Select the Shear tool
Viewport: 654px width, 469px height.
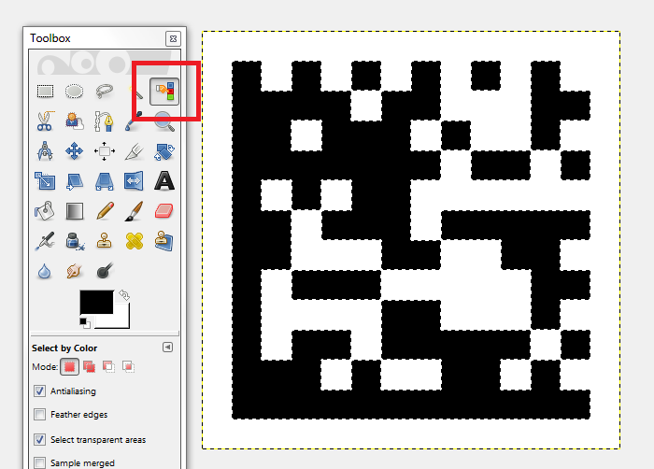(x=74, y=181)
